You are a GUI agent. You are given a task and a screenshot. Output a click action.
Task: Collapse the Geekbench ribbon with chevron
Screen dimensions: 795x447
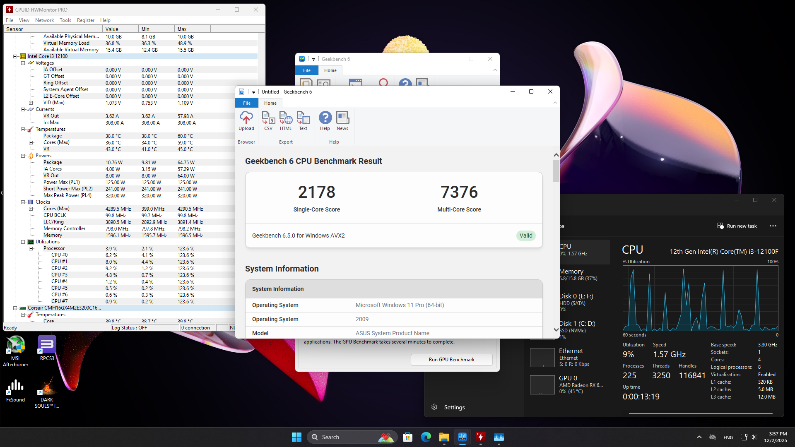click(x=555, y=103)
